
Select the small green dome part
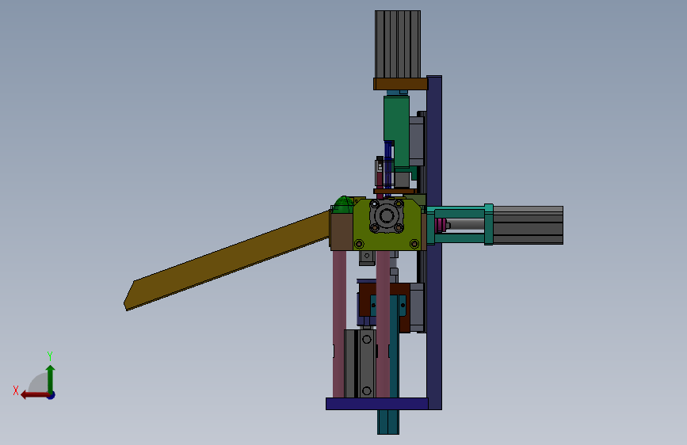[x=344, y=204]
